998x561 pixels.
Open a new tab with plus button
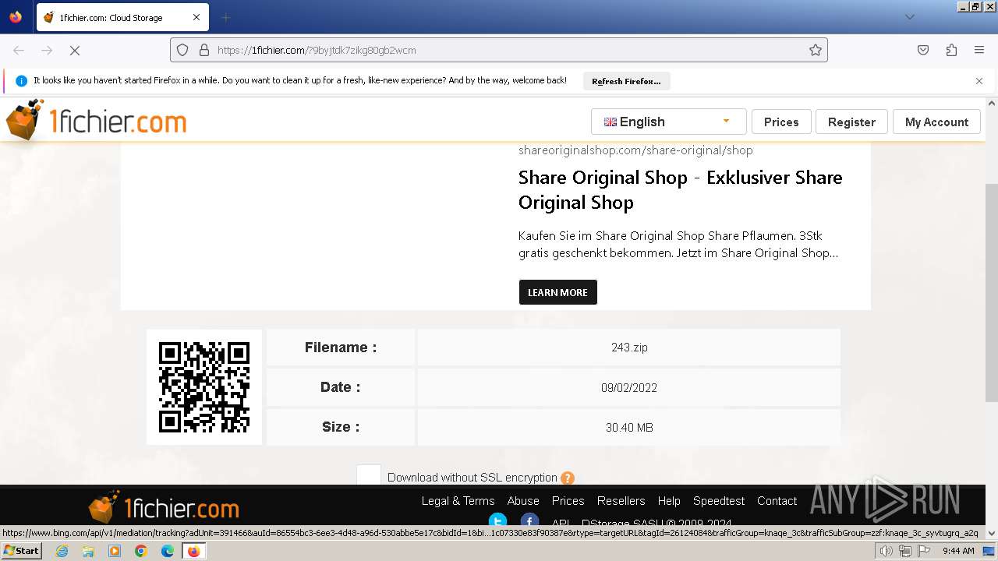(225, 17)
